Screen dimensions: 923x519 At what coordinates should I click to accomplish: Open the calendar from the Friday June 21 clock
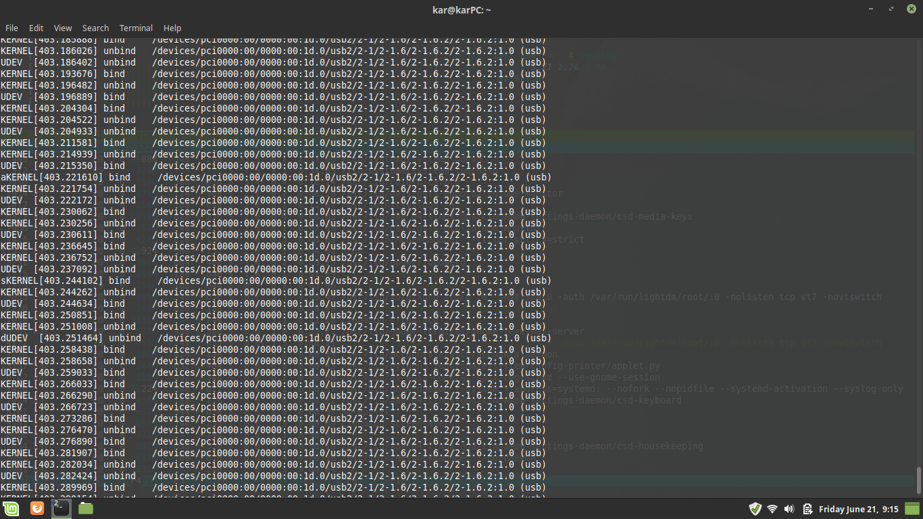(x=858, y=508)
